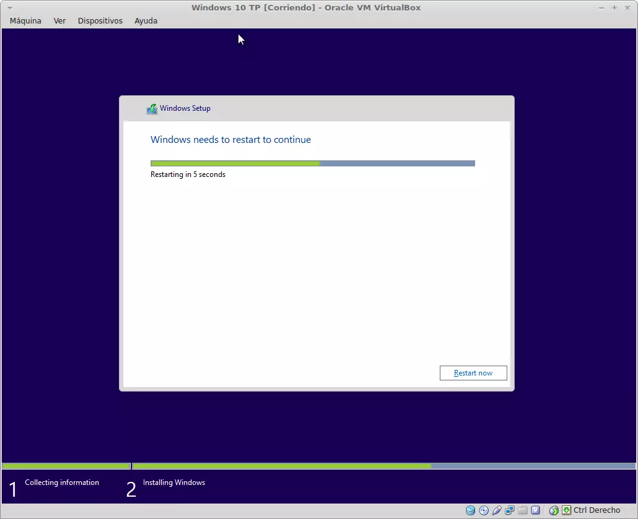The image size is (638, 519).
Task: Click the shared folders status icon
Action: 523,510
